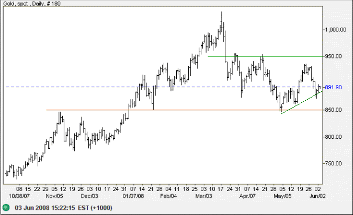Viewport: 353px width, 215px height.
Task: Click the Mar/03 date axis label
Action: click(x=204, y=196)
